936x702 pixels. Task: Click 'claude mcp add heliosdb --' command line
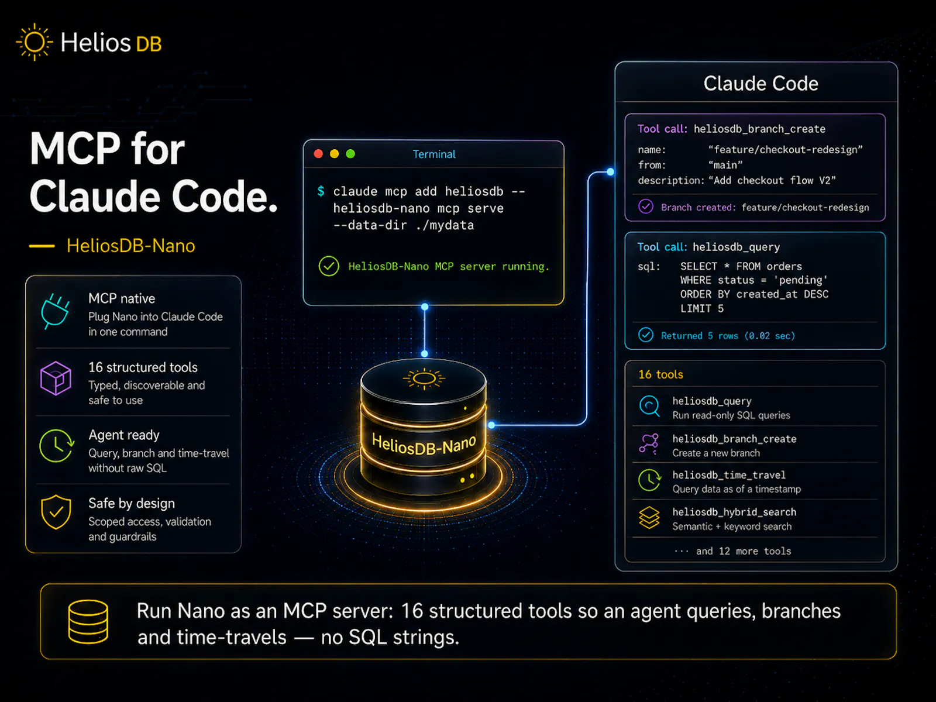click(429, 191)
